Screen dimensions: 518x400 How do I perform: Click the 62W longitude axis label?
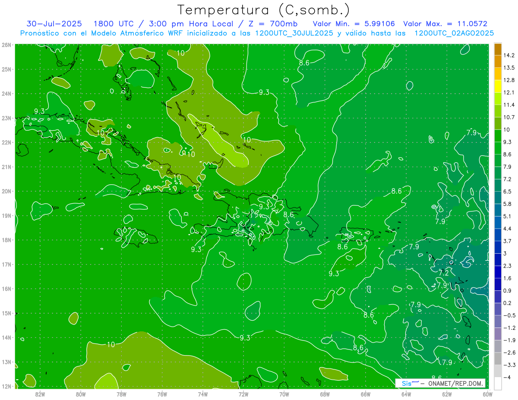pyautogui.click(x=447, y=394)
